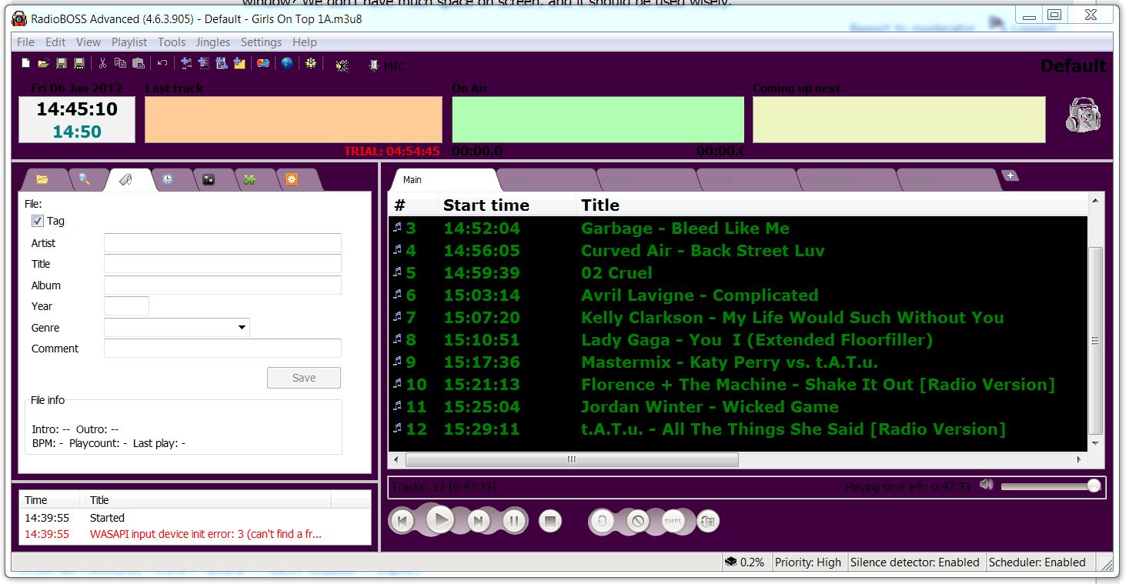This screenshot has width=1129, height=584.
Task: Click the volume slider
Action: (1051, 486)
